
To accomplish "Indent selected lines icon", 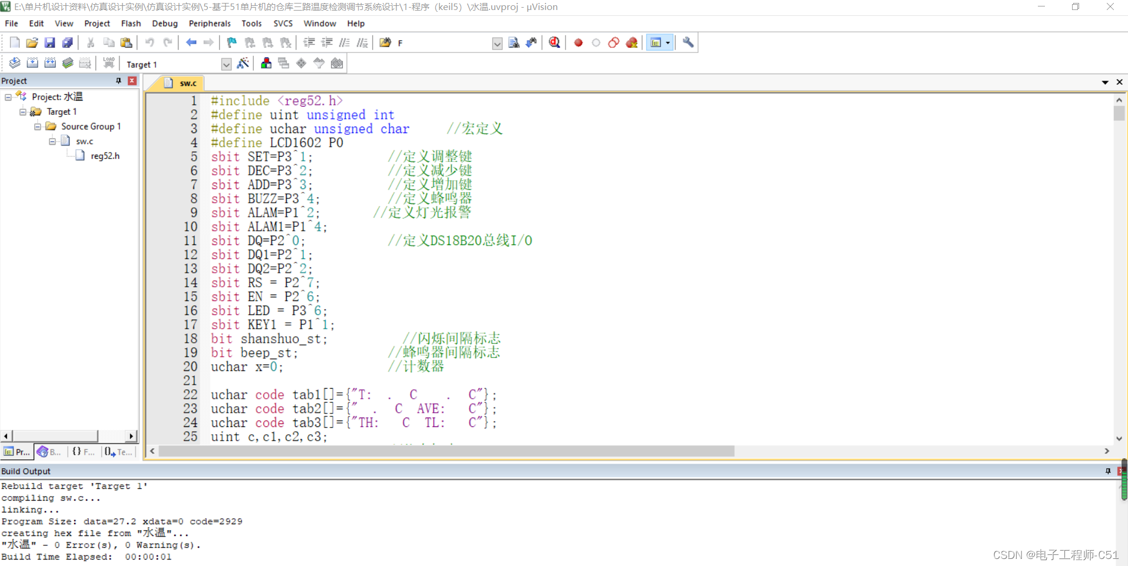I will tap(309, 42).
